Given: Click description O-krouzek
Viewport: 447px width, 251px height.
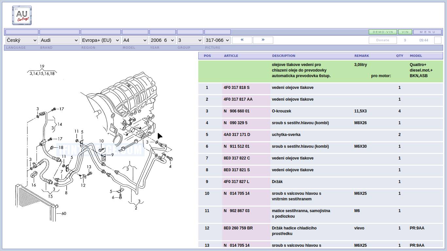Looking at the screenshot, I should coord(281,111).
